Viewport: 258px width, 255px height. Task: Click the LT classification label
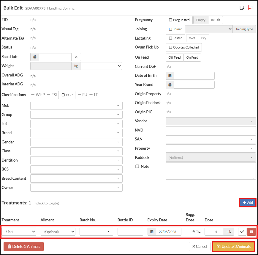click(96, 95)
